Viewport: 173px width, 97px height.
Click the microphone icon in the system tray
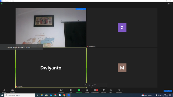(157, 95)
